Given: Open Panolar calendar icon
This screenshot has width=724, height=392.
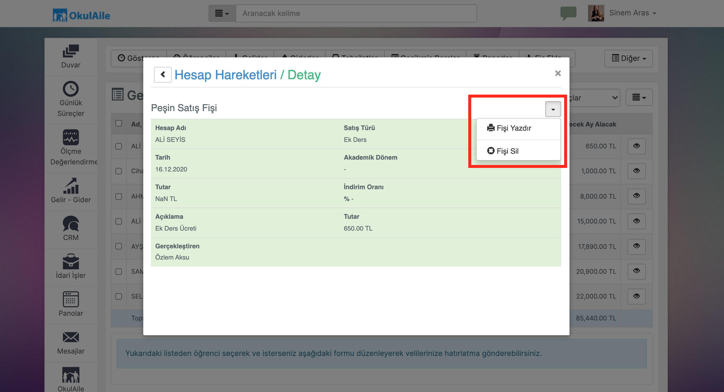Looking at the screenshot, I should (x=71, y=299).
